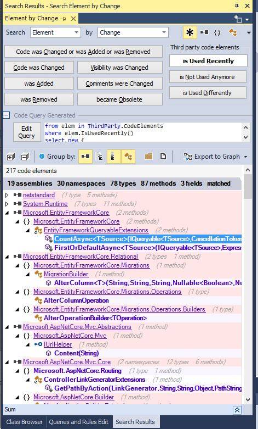Select the Element by Change tab
The width and height of the screenshot is (258, 429).
31,18
